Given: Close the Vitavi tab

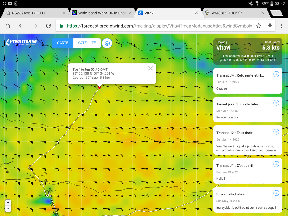Looking at the screenshot, I should coord(196,13).
